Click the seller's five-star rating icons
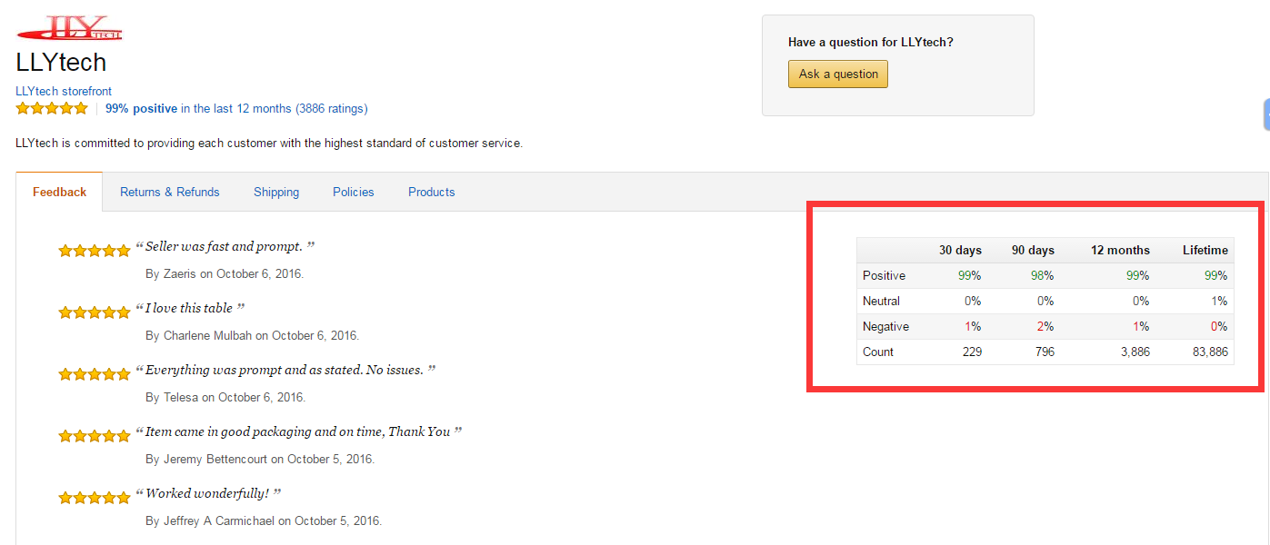Screen dimensions: 1270x545 tap(52, 108)
